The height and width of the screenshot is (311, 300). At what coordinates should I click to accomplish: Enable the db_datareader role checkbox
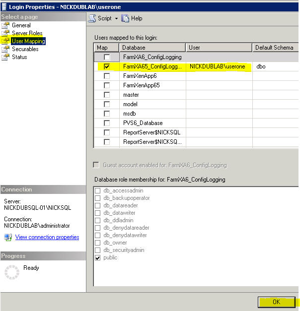[x=97, y=205]
